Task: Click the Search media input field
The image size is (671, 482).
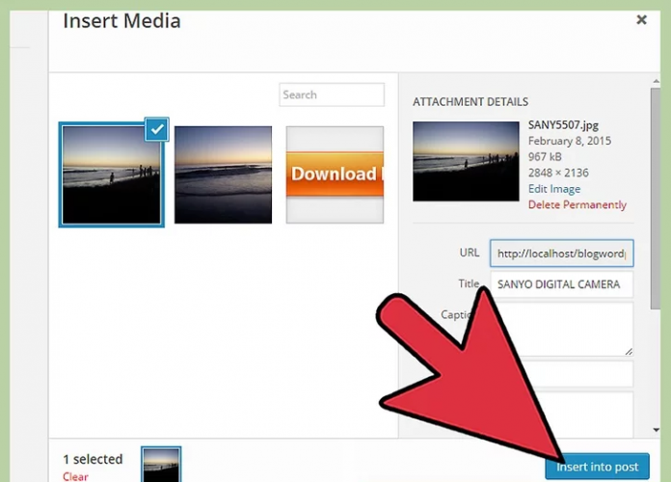Action: pyautogui.click(x=332, y=94)
